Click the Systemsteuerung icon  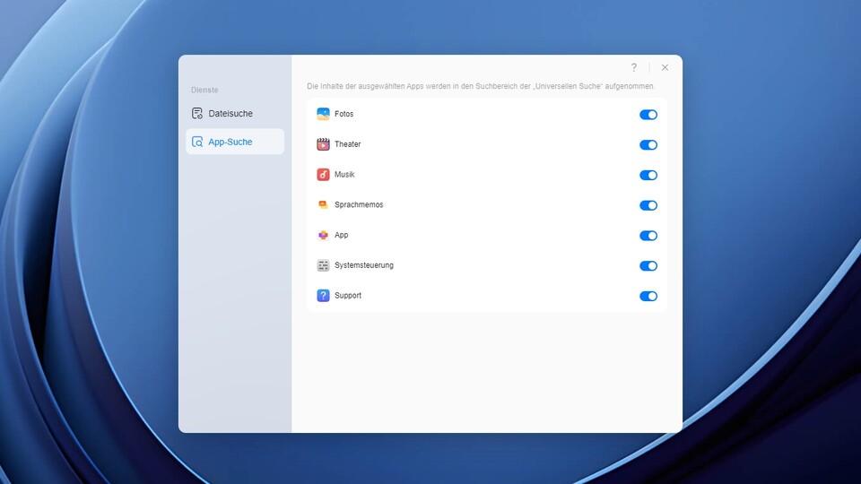click(323, 265)
